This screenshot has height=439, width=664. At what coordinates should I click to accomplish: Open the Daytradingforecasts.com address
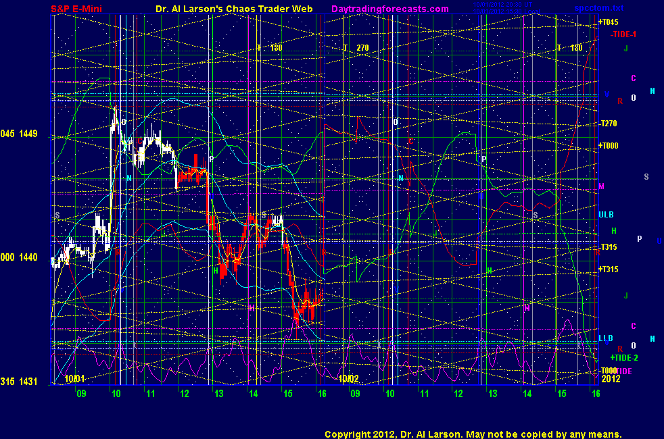pyautogui.click(x=390, y=9)
